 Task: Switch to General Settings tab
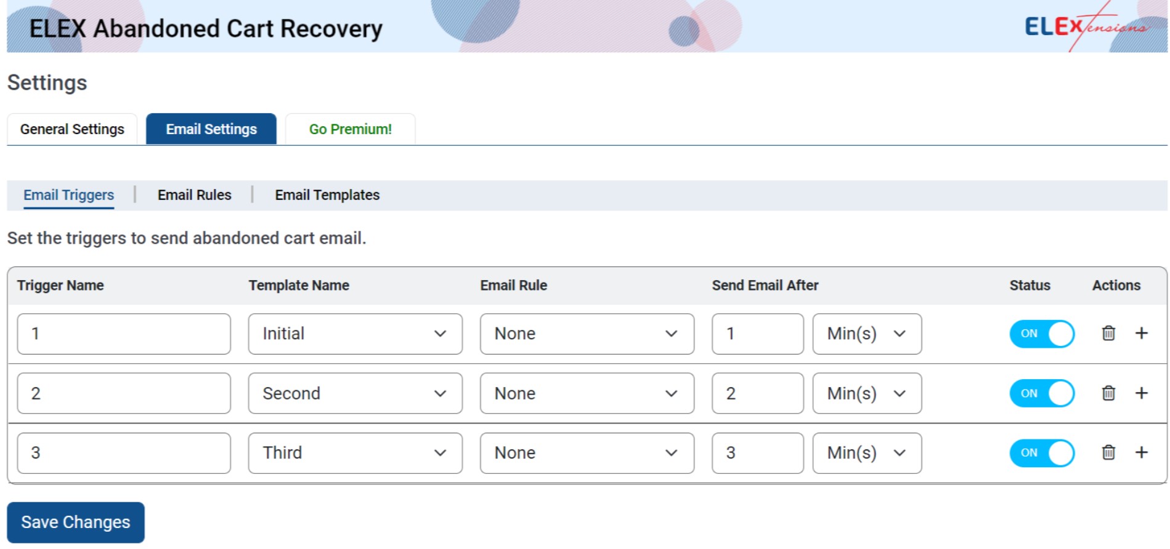[x=72, y=129]
